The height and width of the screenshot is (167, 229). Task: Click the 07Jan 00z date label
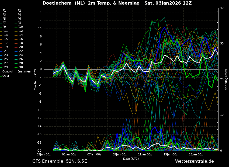pos(95,154)
